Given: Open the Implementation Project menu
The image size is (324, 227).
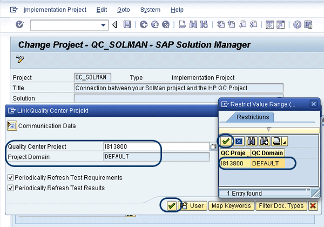Looking at the screenshot, I should (x=55, y=10).
